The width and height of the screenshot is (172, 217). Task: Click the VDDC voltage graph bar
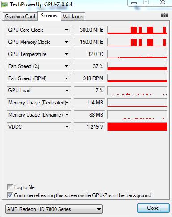pos(137,127)
